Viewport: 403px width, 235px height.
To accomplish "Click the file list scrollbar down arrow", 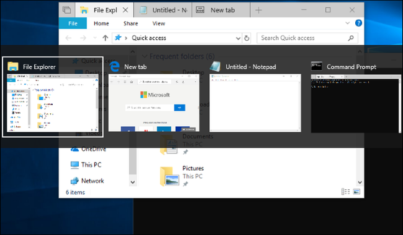I will (x=360, y=182).
